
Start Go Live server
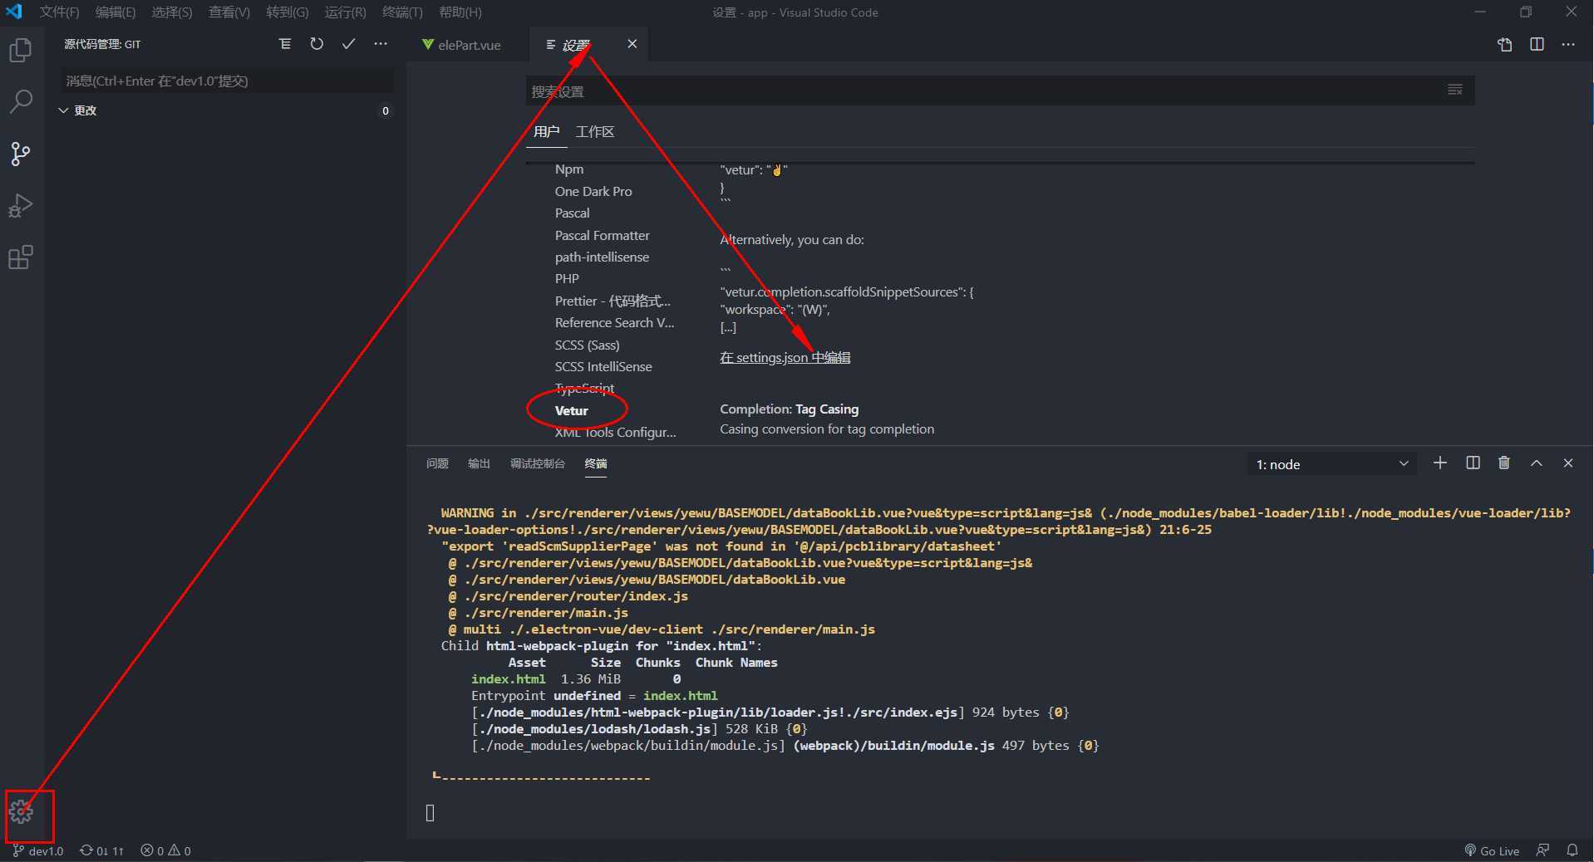1492,850
